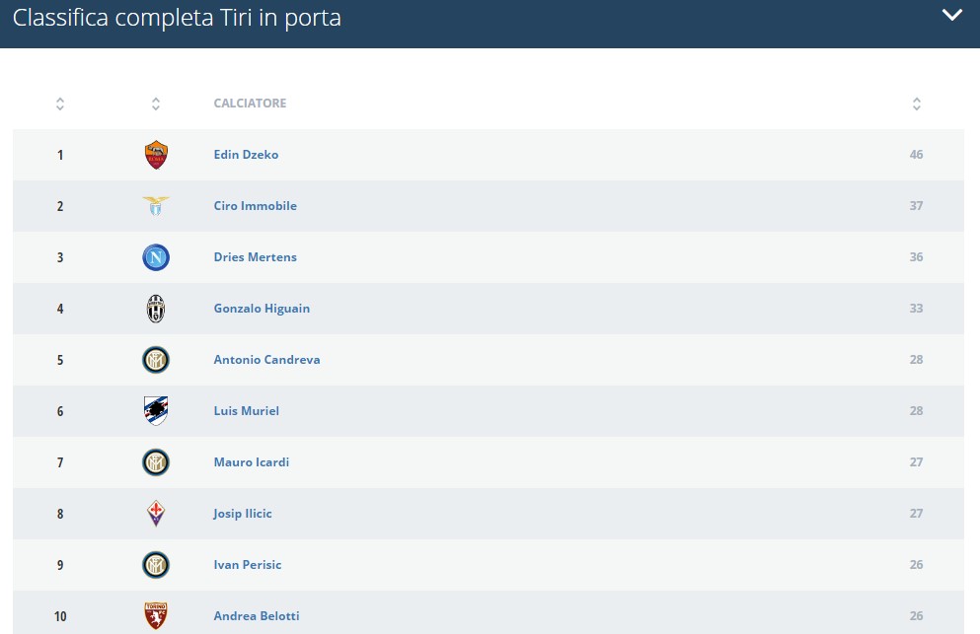Click the Juventus club crest
Screen dimensions: 980x634
coord(156,309)
